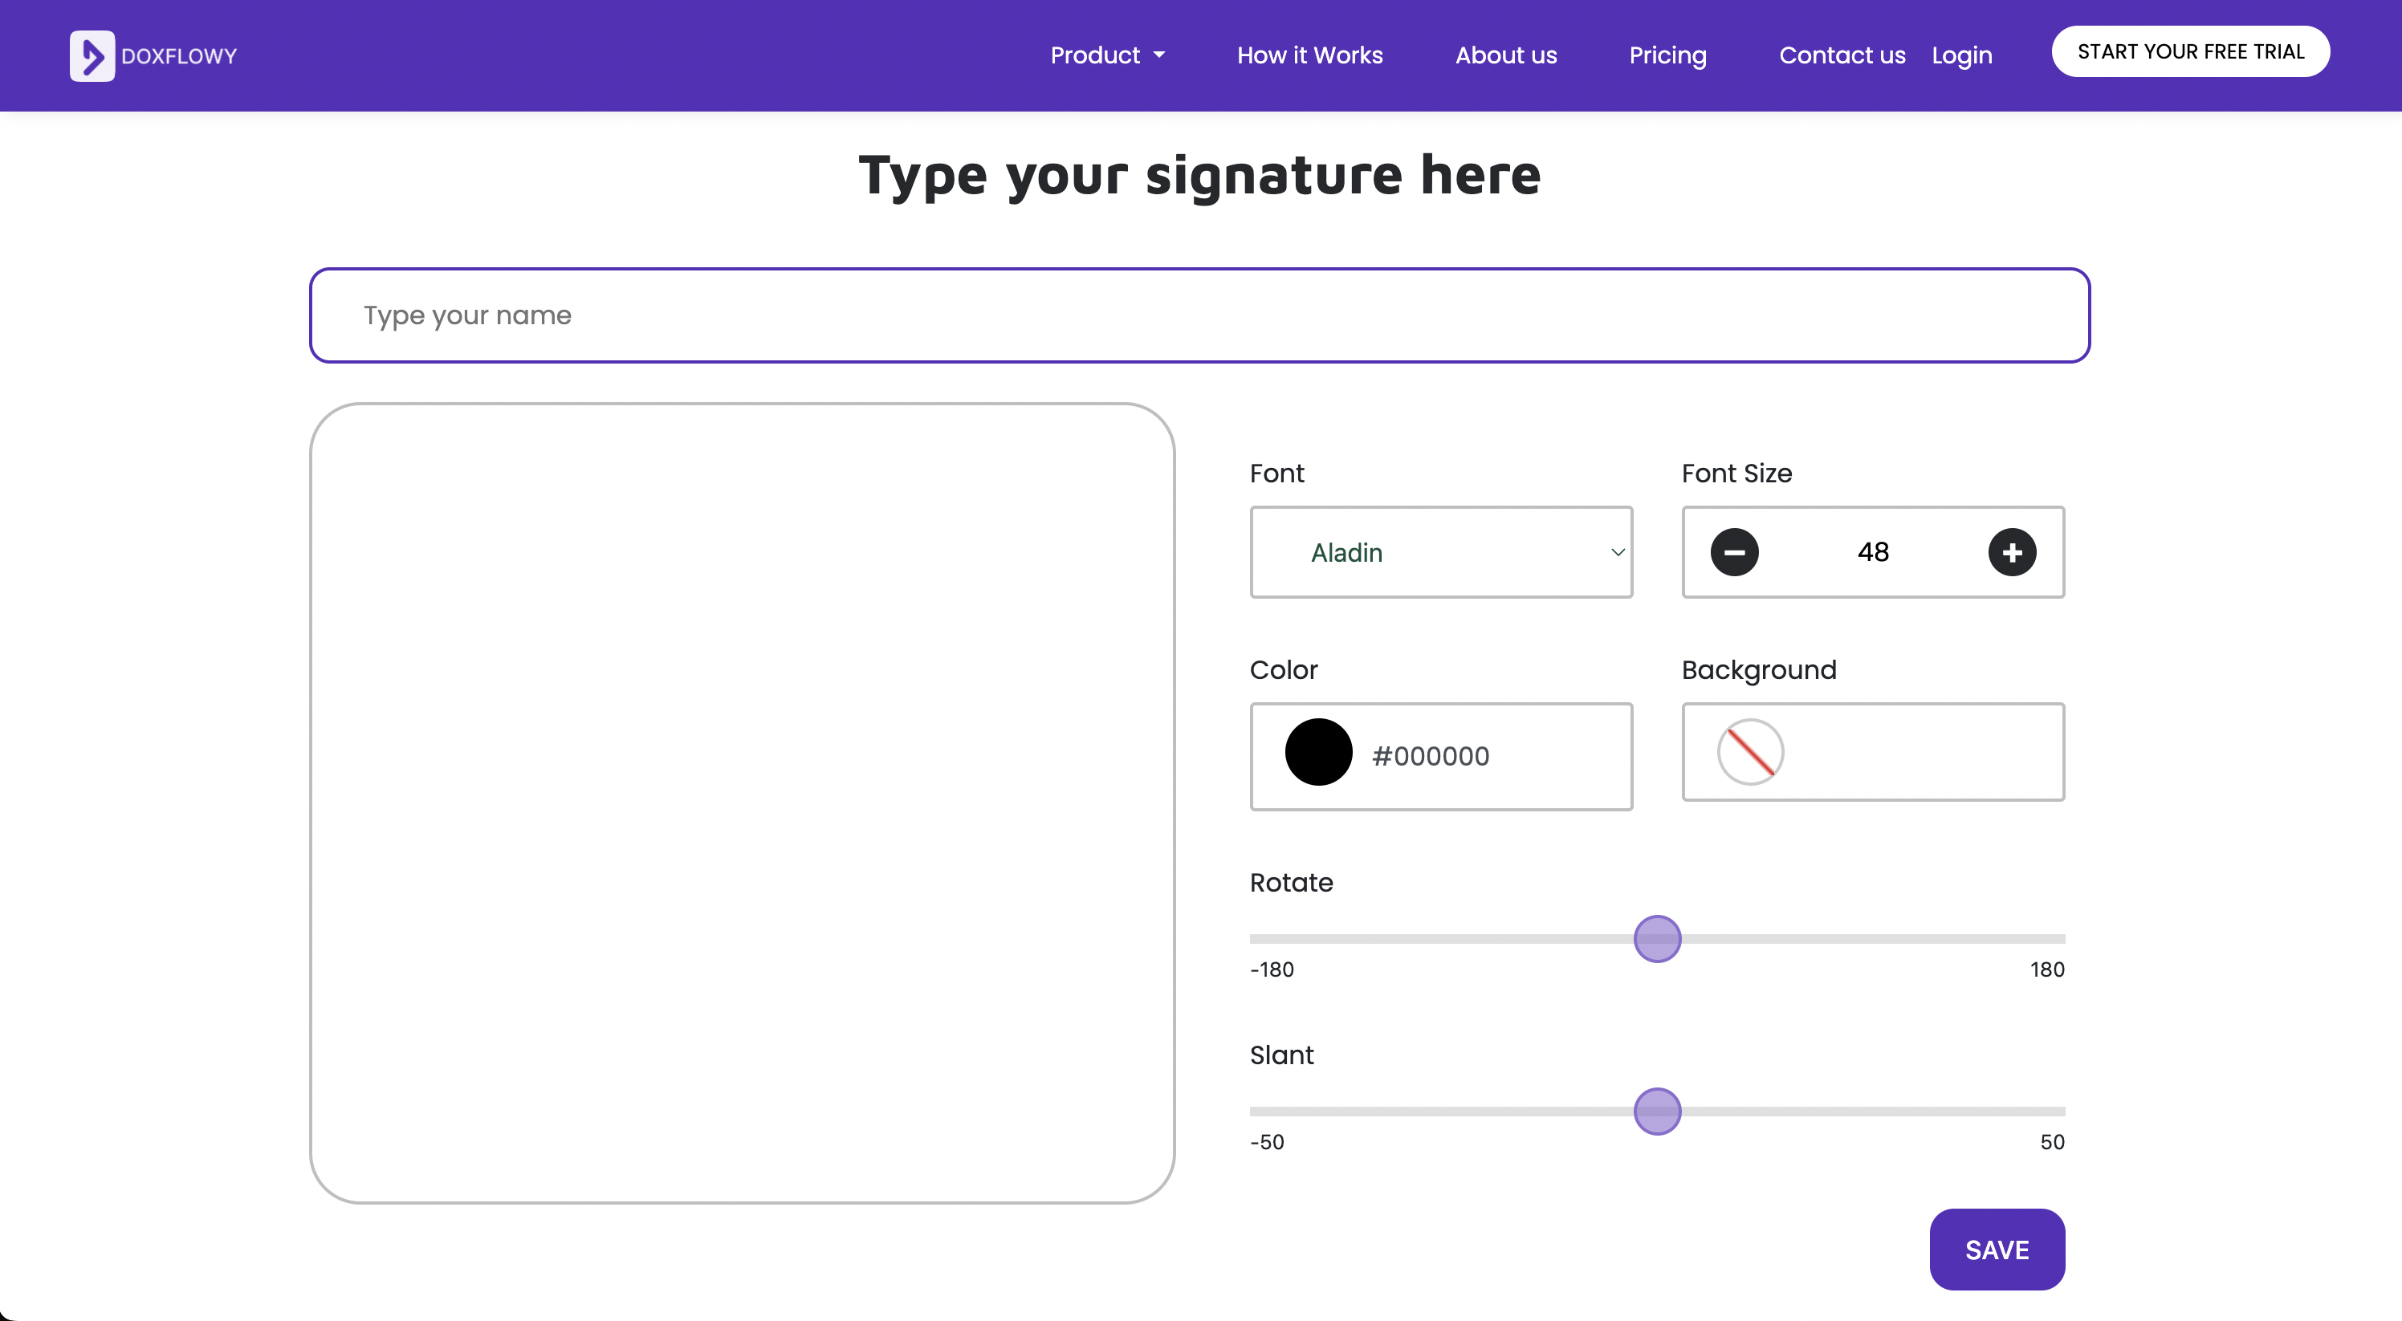Open the How it Works page

tap(1309, 55)
